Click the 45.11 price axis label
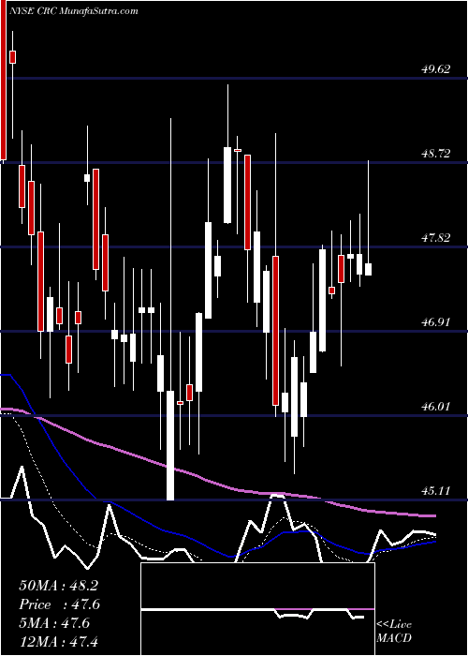This screenshot has height=656, width=468. coord(436,490)
